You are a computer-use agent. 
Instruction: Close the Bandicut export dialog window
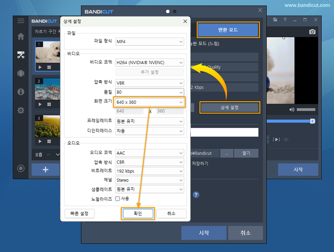pyautogui.click(x=260, y=10)
